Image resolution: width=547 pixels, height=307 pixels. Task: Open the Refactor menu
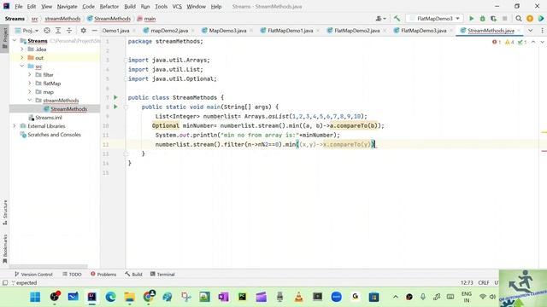click(109, 6)
